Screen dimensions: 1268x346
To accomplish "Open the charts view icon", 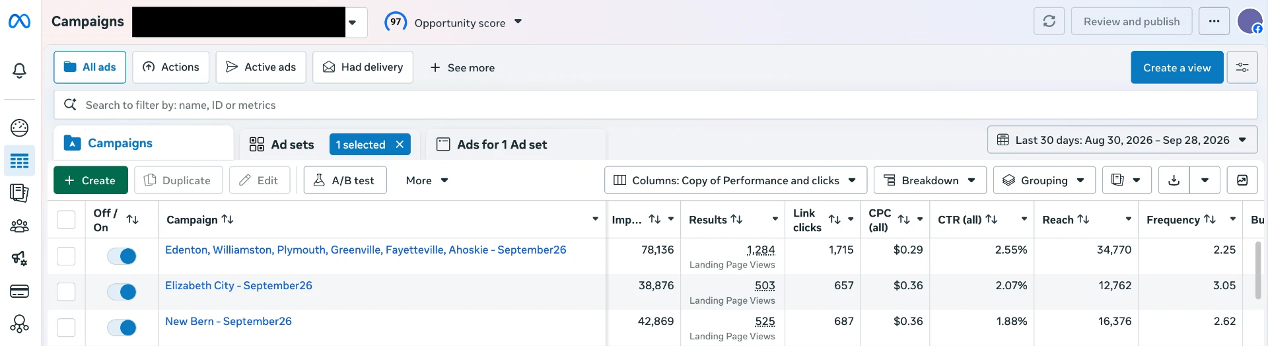I will [1242, 180].
